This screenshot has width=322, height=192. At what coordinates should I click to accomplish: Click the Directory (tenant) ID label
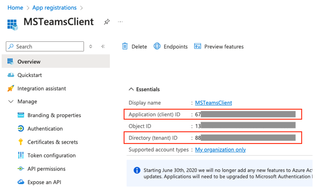point(153,138)
